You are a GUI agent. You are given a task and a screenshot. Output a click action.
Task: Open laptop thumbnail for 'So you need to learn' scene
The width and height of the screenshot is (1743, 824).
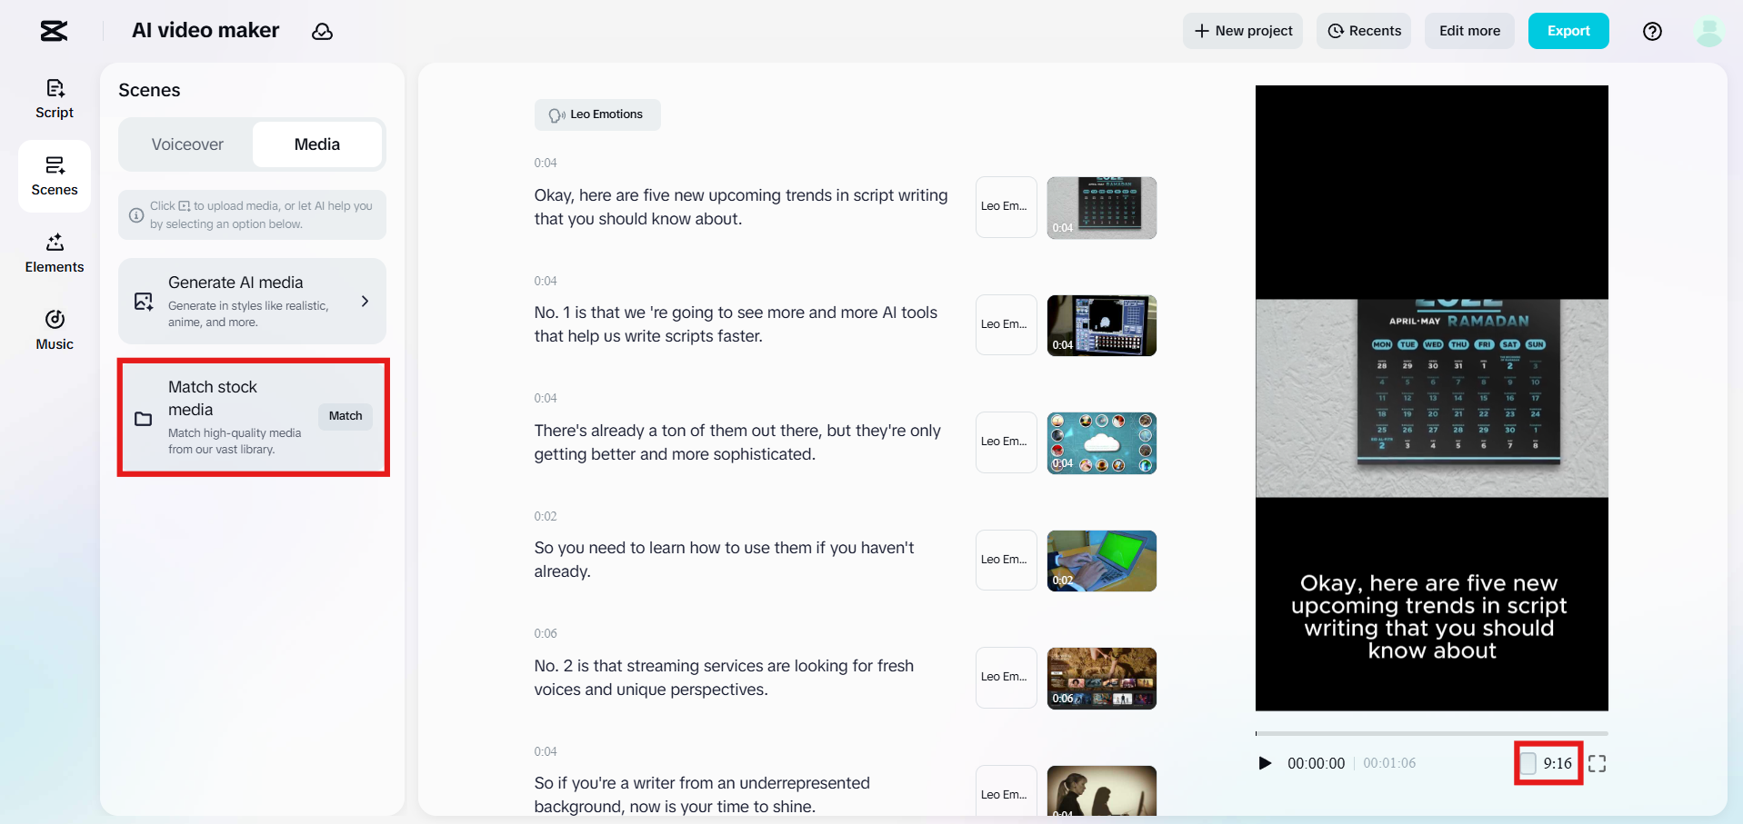[x=1102, y=561]
